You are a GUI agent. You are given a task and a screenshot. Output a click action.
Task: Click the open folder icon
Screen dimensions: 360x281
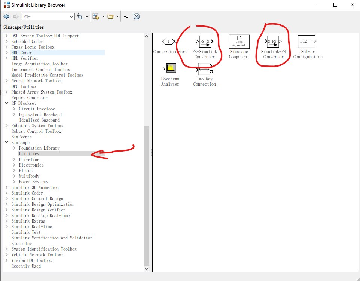tap(110, 16)
